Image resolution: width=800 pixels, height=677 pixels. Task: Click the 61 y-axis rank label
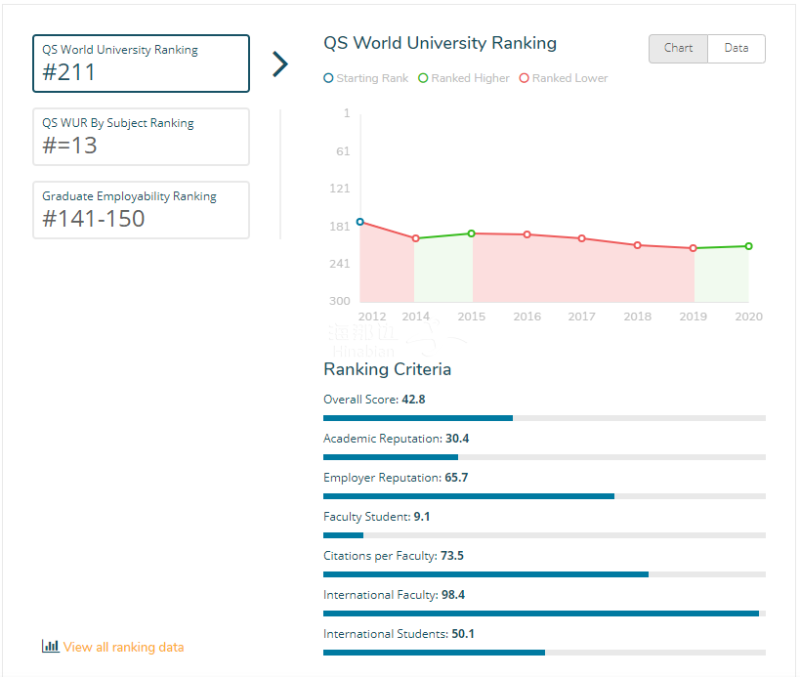[343, 151]
